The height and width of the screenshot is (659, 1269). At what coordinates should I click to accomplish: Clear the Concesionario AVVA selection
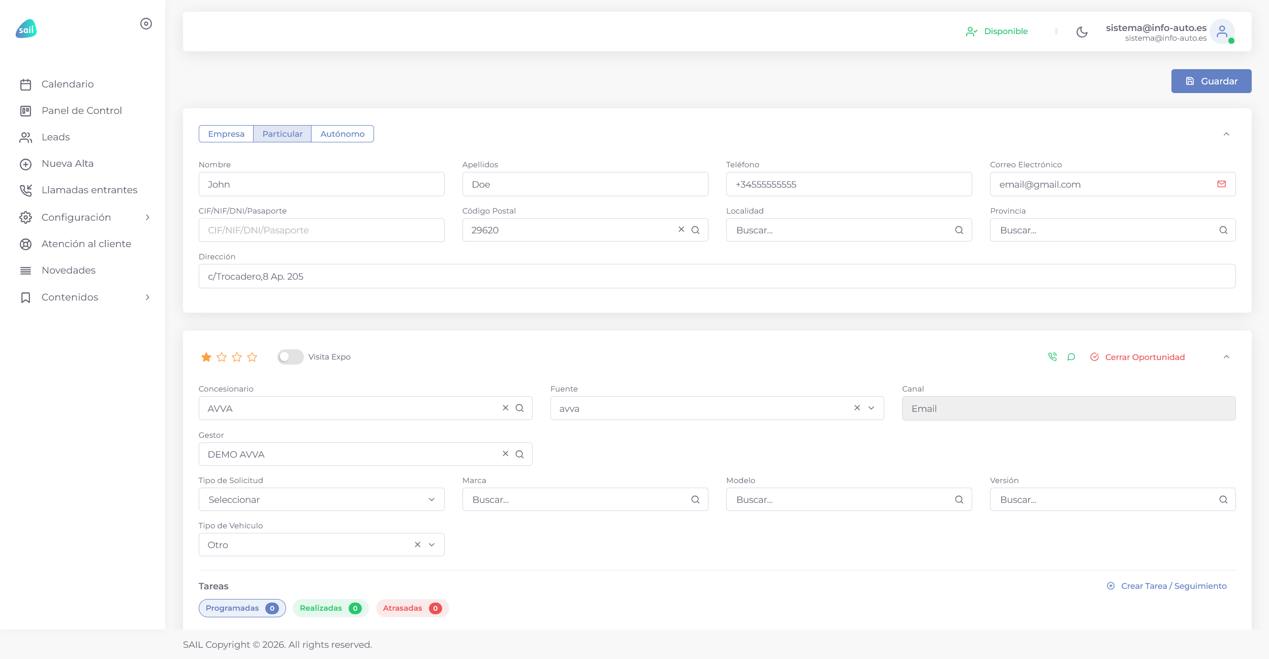[x=505, y=408]
